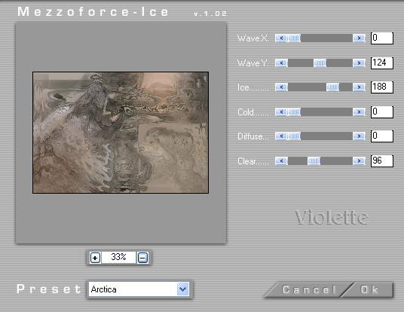This screenshot has width=404, height=312.
Task: Cancel the Mezzoforce-Ice filter
Action: click(x=309, y=289)
